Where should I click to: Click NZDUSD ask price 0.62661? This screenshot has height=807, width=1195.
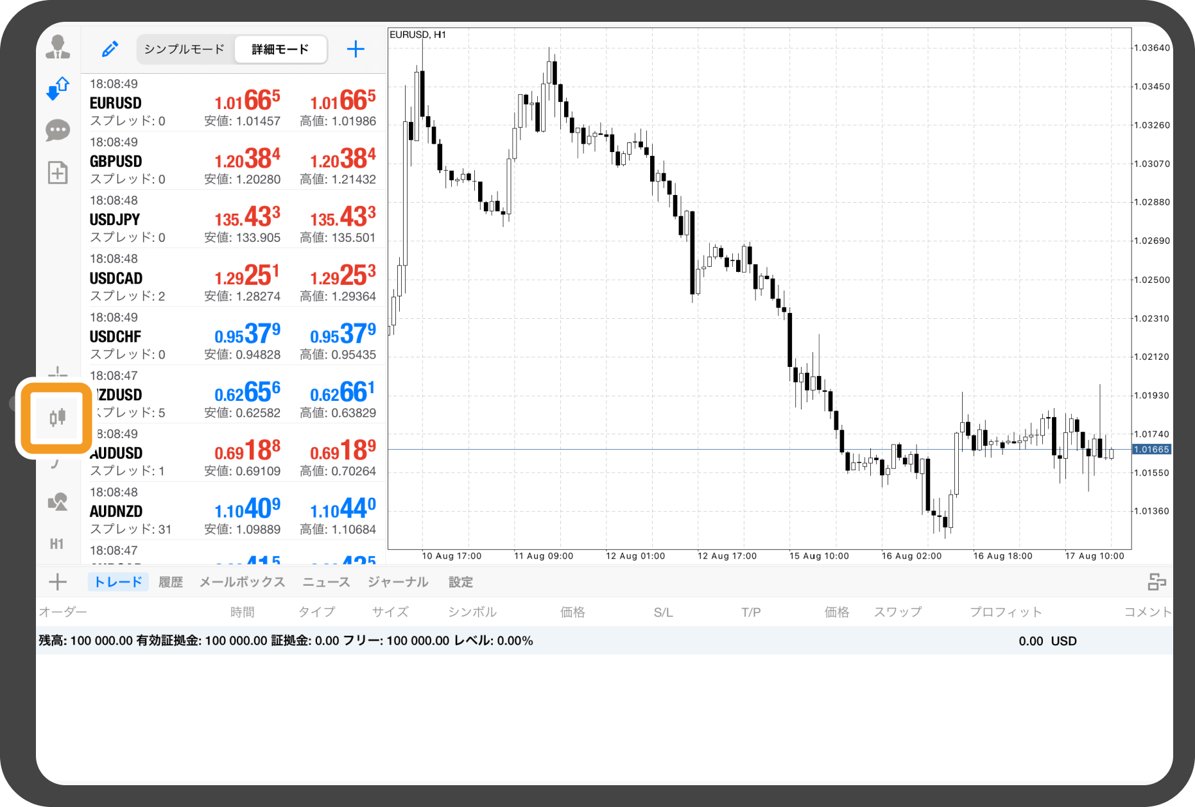(343, 393)
